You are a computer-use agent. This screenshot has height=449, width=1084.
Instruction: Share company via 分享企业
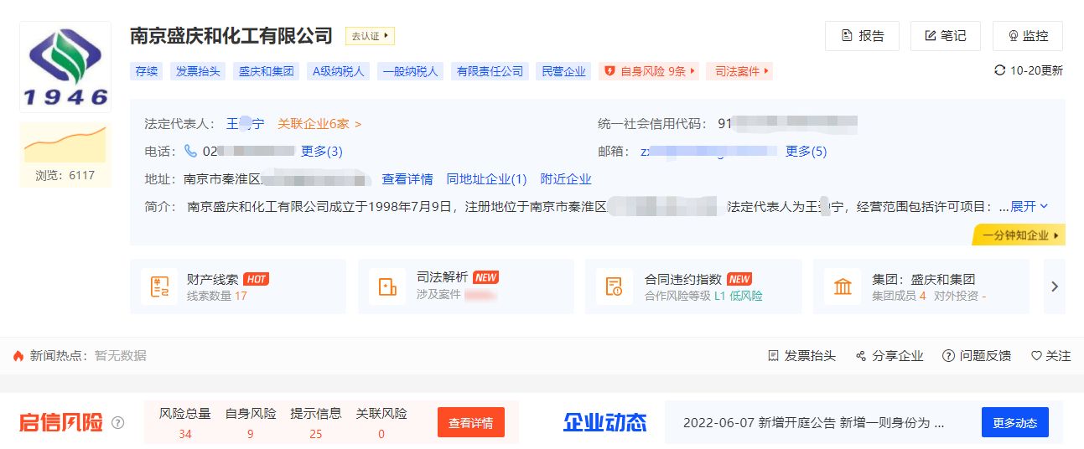[x=890, y=356]
